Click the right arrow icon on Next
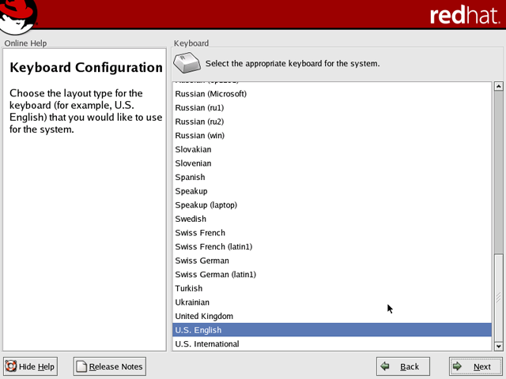 pyautogui.click(x=458, y=366)
